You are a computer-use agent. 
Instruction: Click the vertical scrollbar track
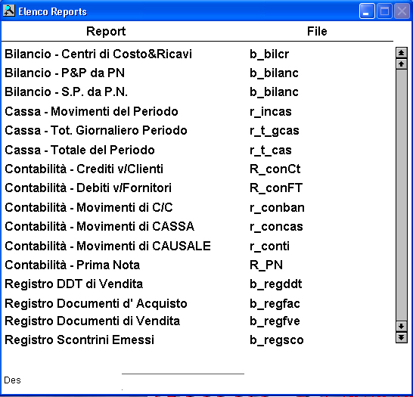[x=401, y=195]
